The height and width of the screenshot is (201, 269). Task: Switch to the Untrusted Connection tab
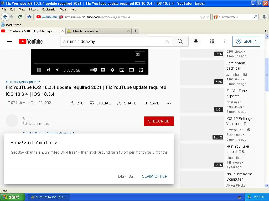click(99, 31)
